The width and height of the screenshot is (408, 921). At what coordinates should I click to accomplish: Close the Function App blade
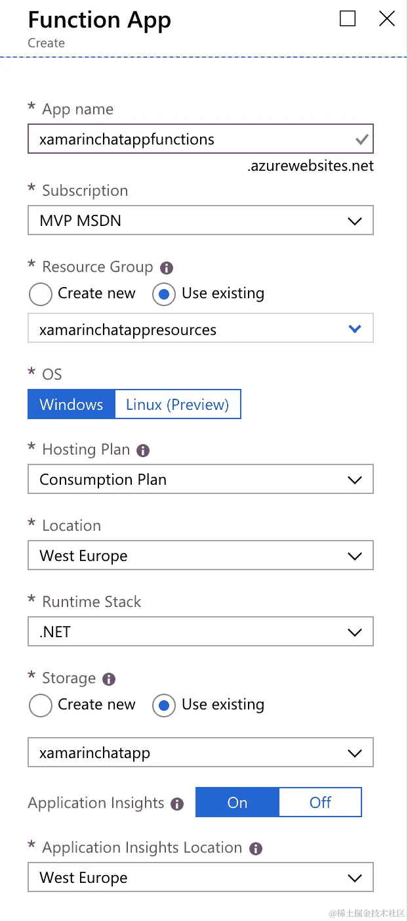coord(387,19)
